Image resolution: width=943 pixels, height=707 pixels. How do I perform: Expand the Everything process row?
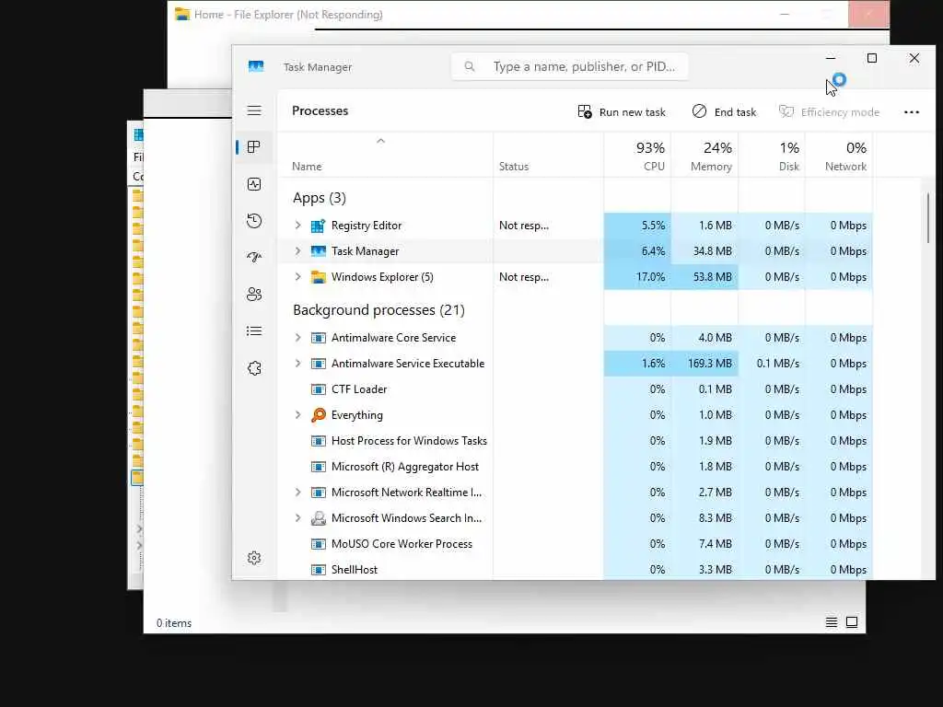(x=297, y=415)
